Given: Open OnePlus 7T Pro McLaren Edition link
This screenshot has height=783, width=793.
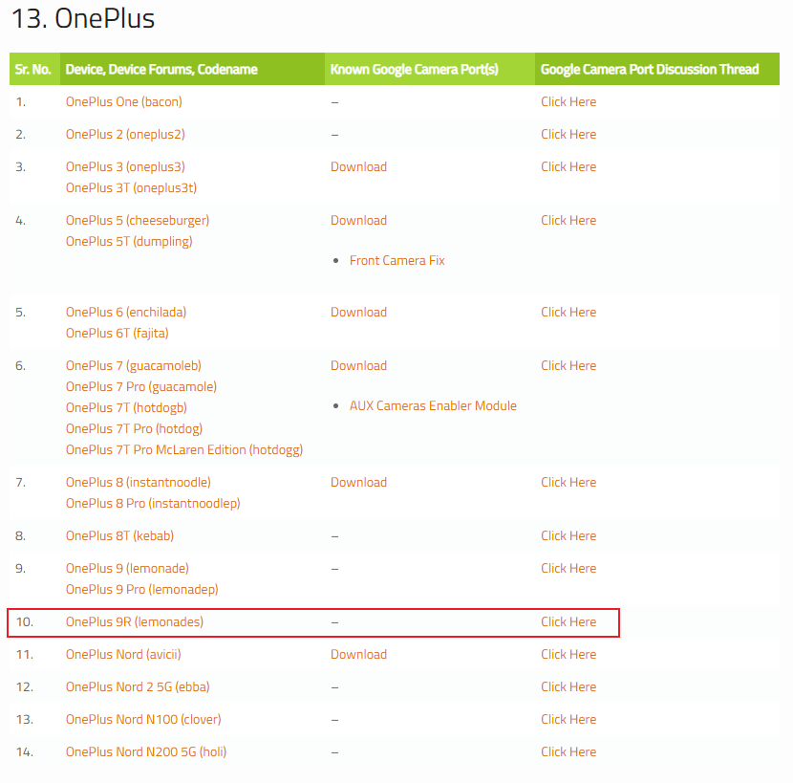Looking at the screenshot, I should tap(184, 450).
